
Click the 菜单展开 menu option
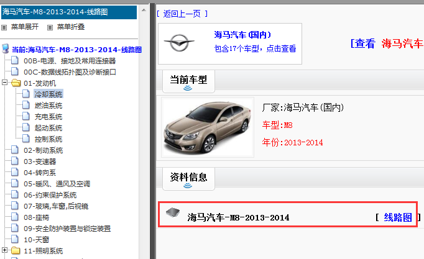tap(25, 27)
